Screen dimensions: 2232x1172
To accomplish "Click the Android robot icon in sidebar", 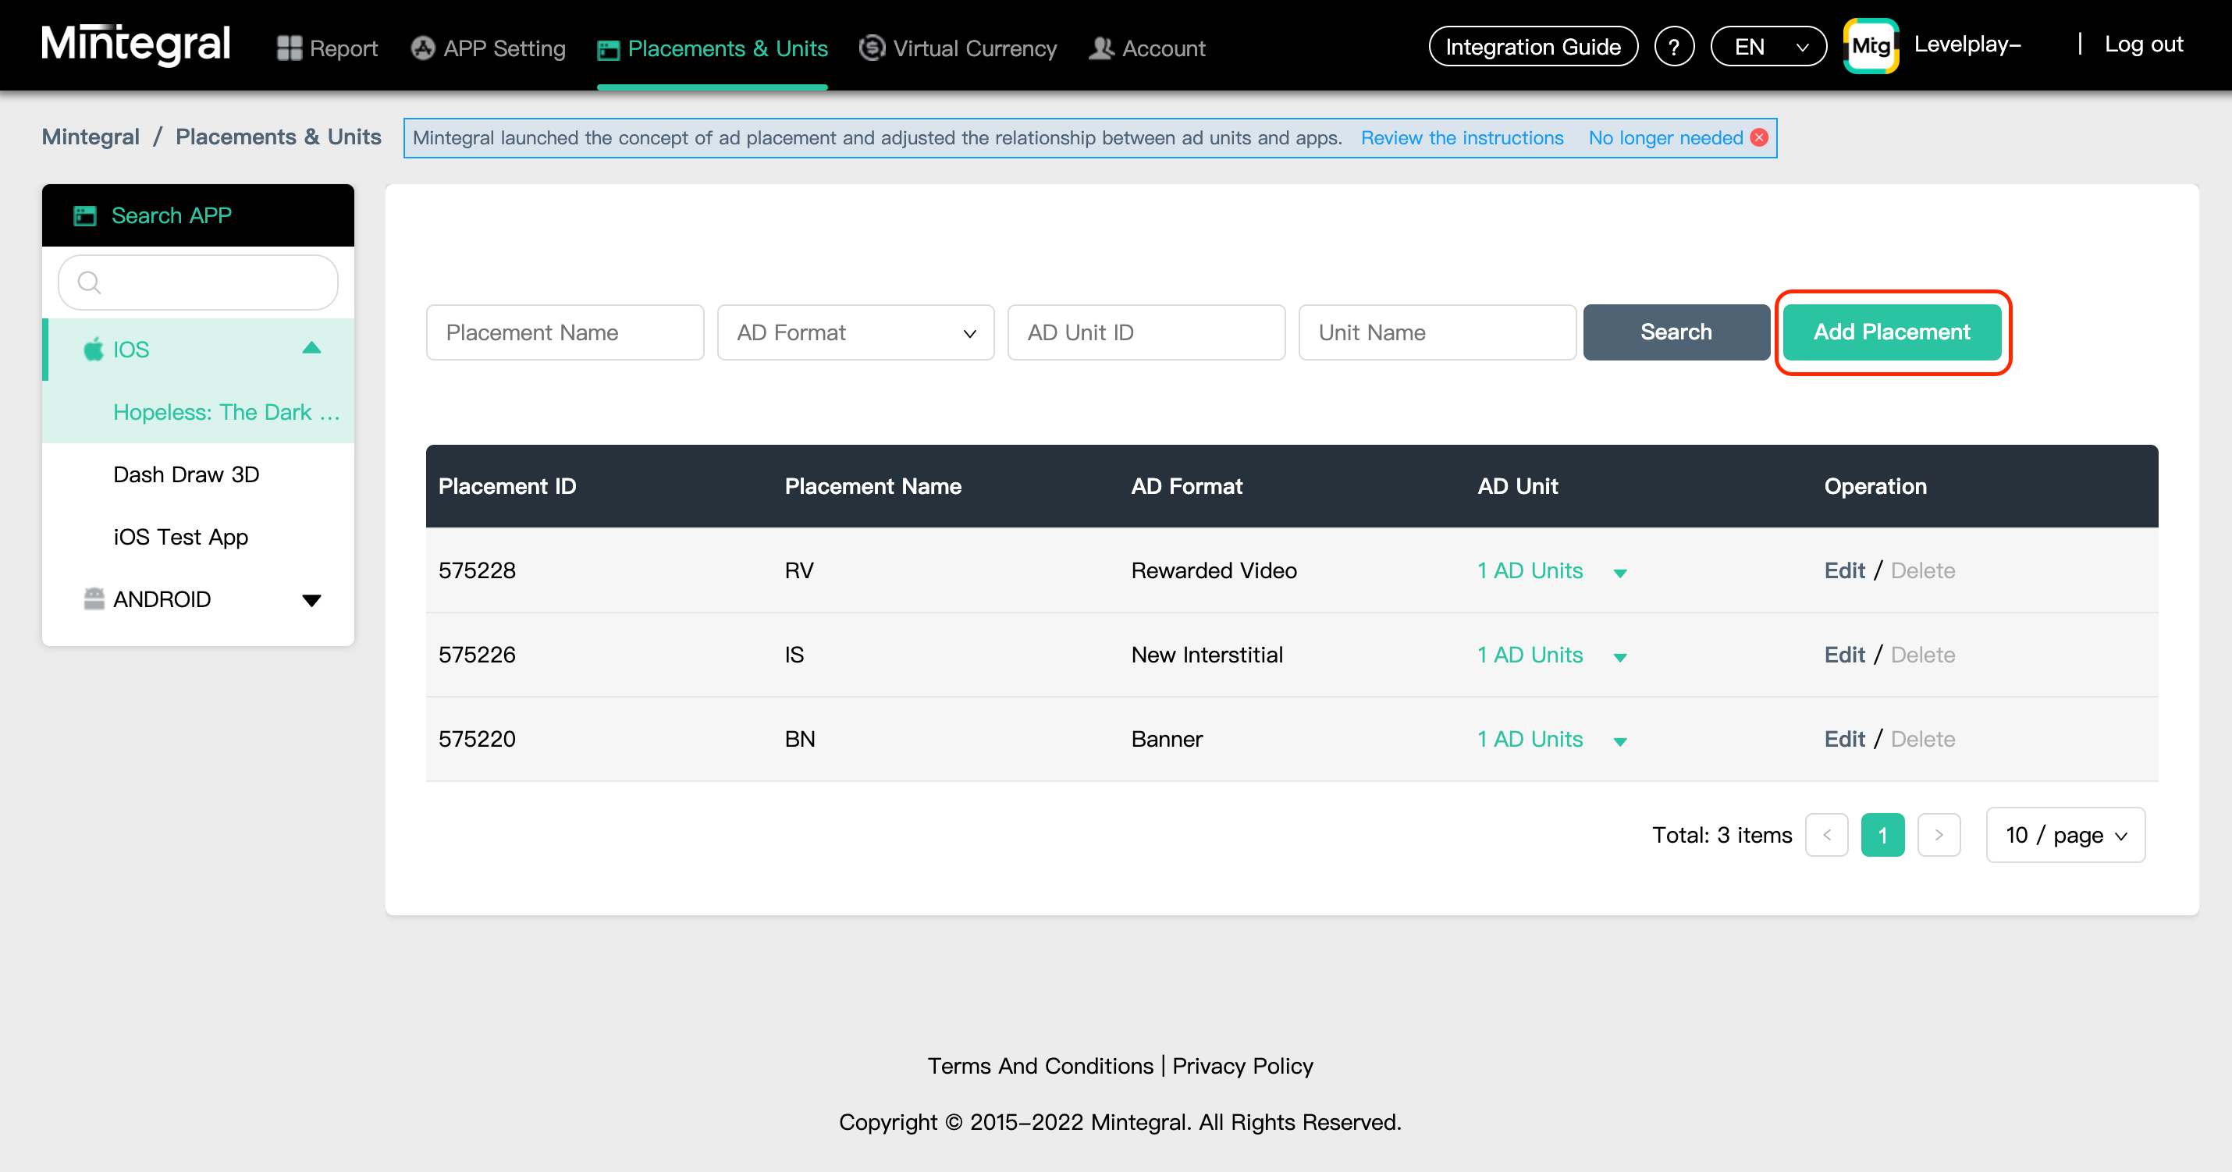I will click(94, 598).
